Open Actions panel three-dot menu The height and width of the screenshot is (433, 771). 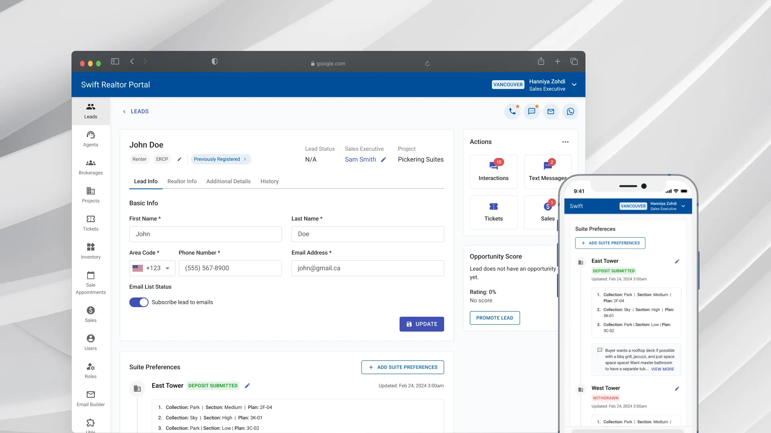point(565,142)
